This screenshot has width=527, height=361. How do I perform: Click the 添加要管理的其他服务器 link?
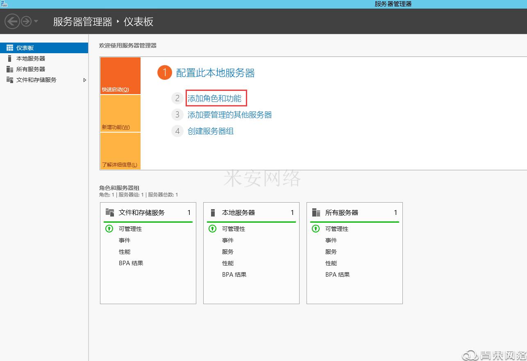click(229, 115)
